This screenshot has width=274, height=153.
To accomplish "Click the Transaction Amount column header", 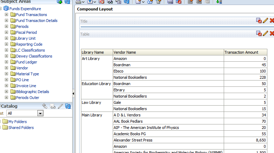I will pos(241,52).
